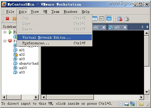Open the Help menu
Viewport: 151px width, 108px height.
pyautogui.click(x=86, y=12)
